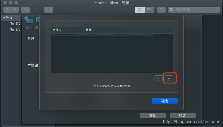Go back with the left arrow toolbar button
Screen dimensions: 223x127
coord(7,10)
